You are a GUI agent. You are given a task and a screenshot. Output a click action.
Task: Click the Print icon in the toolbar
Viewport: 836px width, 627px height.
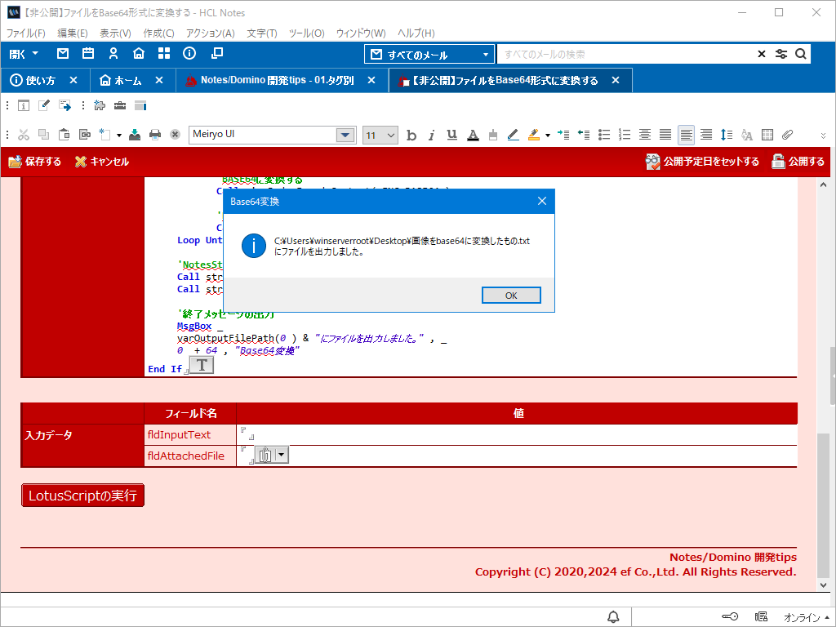click(155, 135)
